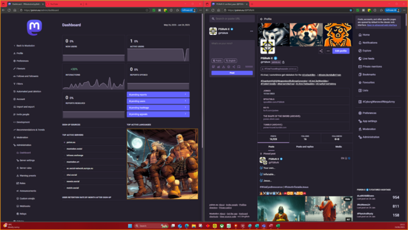Hide the sensitive media with Hide button
408x230 pixels.
coord(347,199)
